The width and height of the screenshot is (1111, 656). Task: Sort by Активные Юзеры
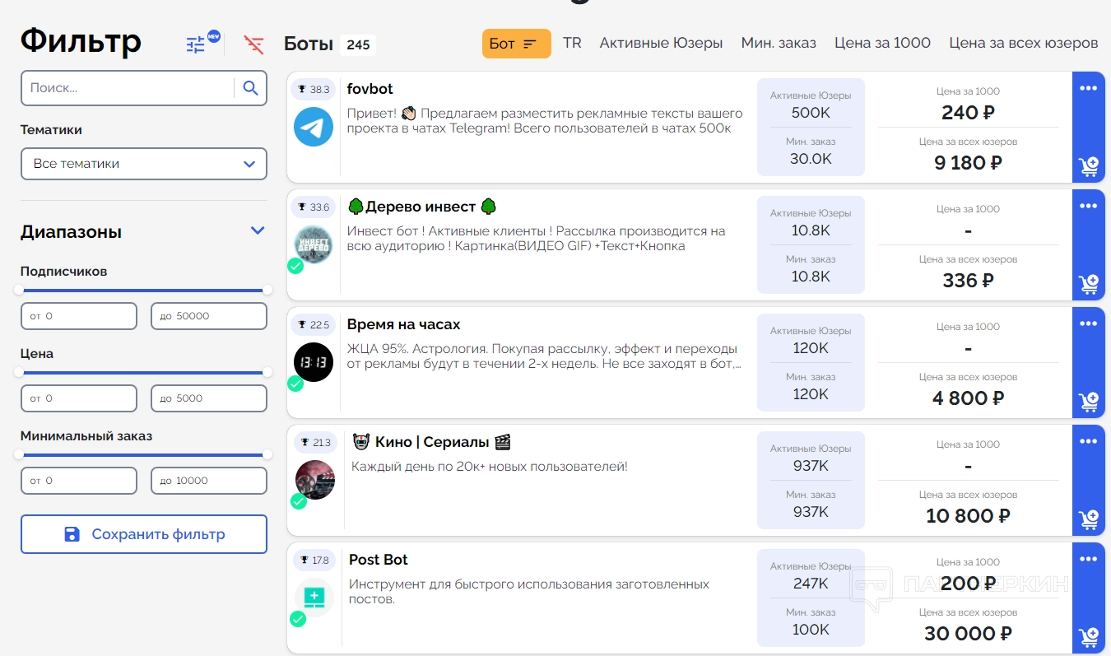pos(661,43)
